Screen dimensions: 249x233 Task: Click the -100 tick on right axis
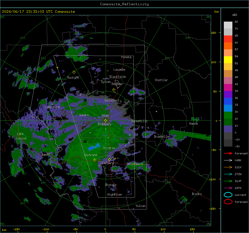pos(212,179)
